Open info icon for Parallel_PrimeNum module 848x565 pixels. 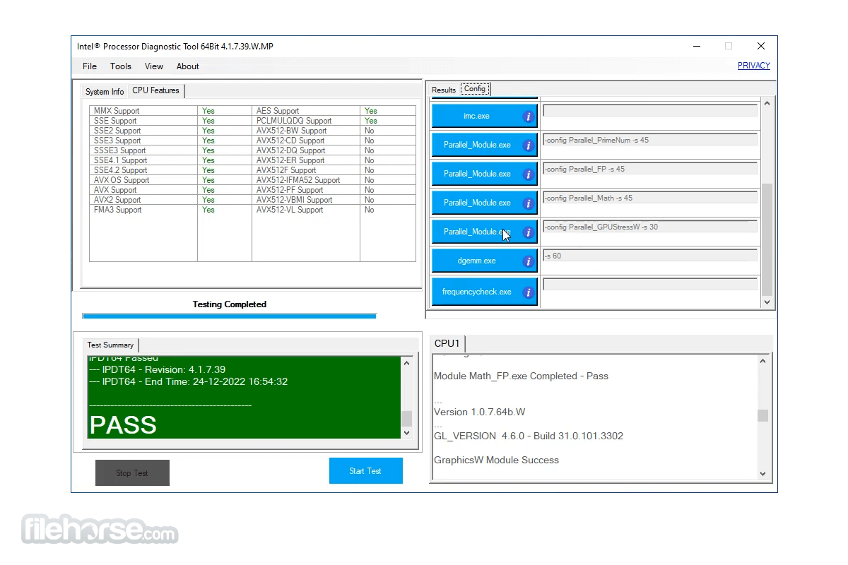(528, 145)
